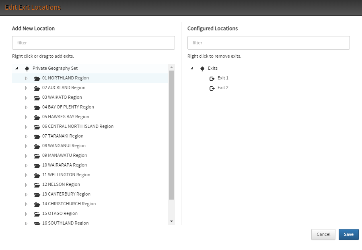This screenshot has width=362, height=250.
Task: Click the Exits root node icon
Action: 202,69
